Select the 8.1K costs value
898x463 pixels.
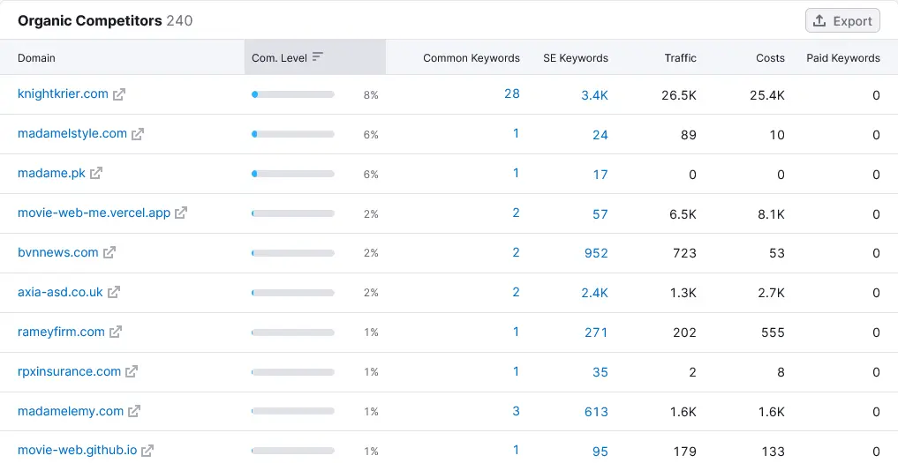click(771, 214)
